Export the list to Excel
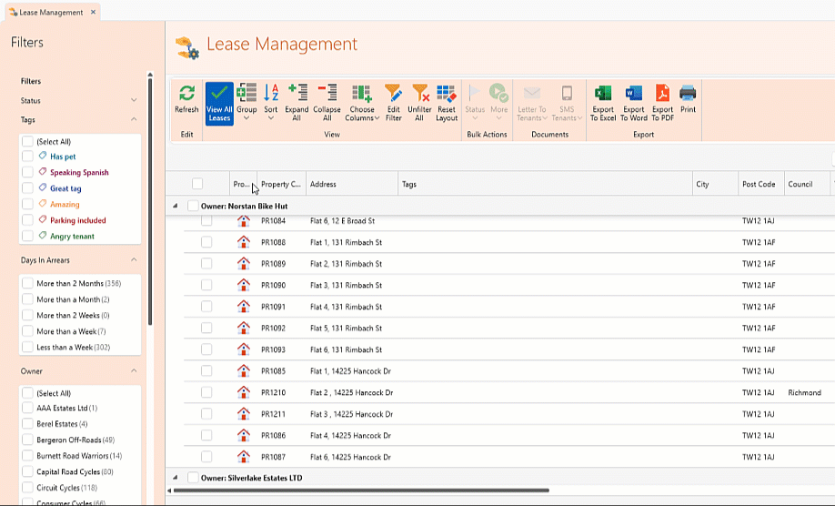 point(603,93)
